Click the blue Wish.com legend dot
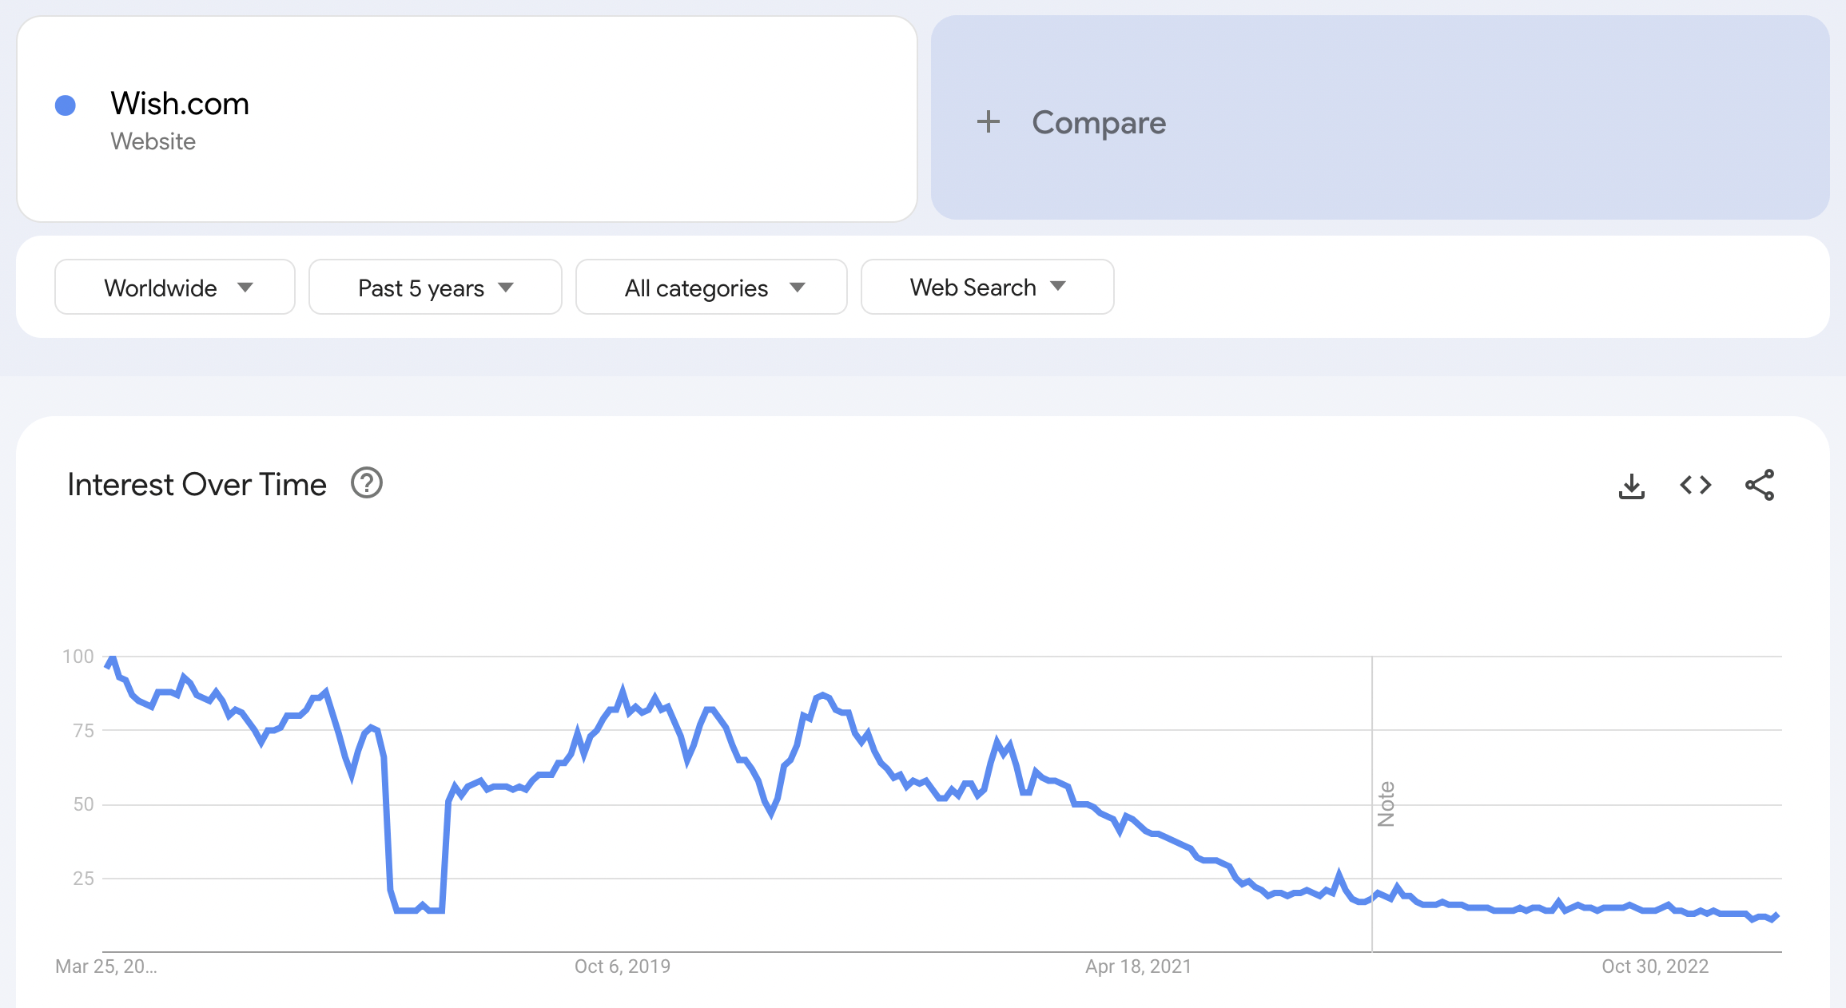 (65, 103)
